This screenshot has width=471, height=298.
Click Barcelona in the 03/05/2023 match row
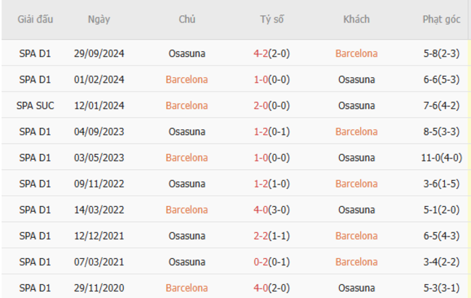[187, 158]
